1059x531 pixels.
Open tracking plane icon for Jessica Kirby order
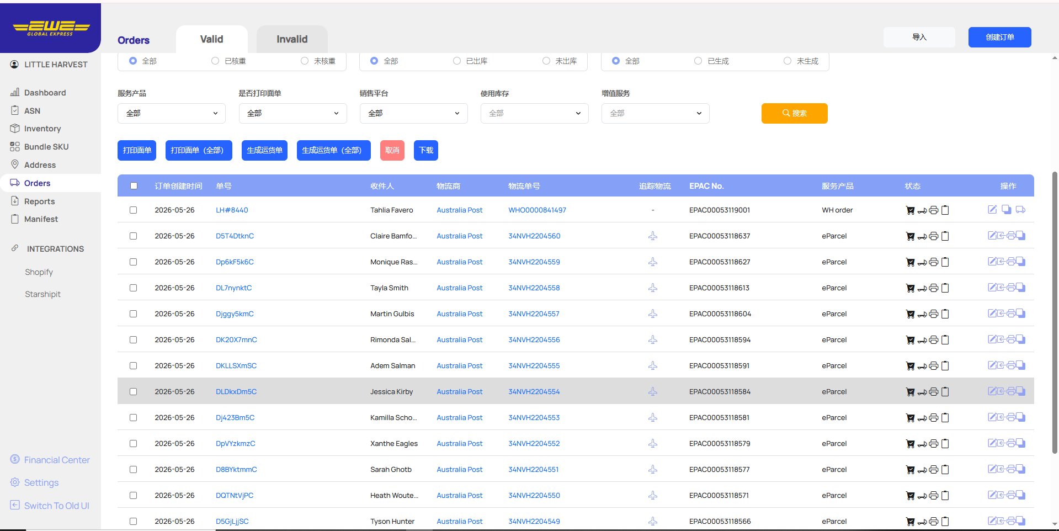tap(653, 392)
